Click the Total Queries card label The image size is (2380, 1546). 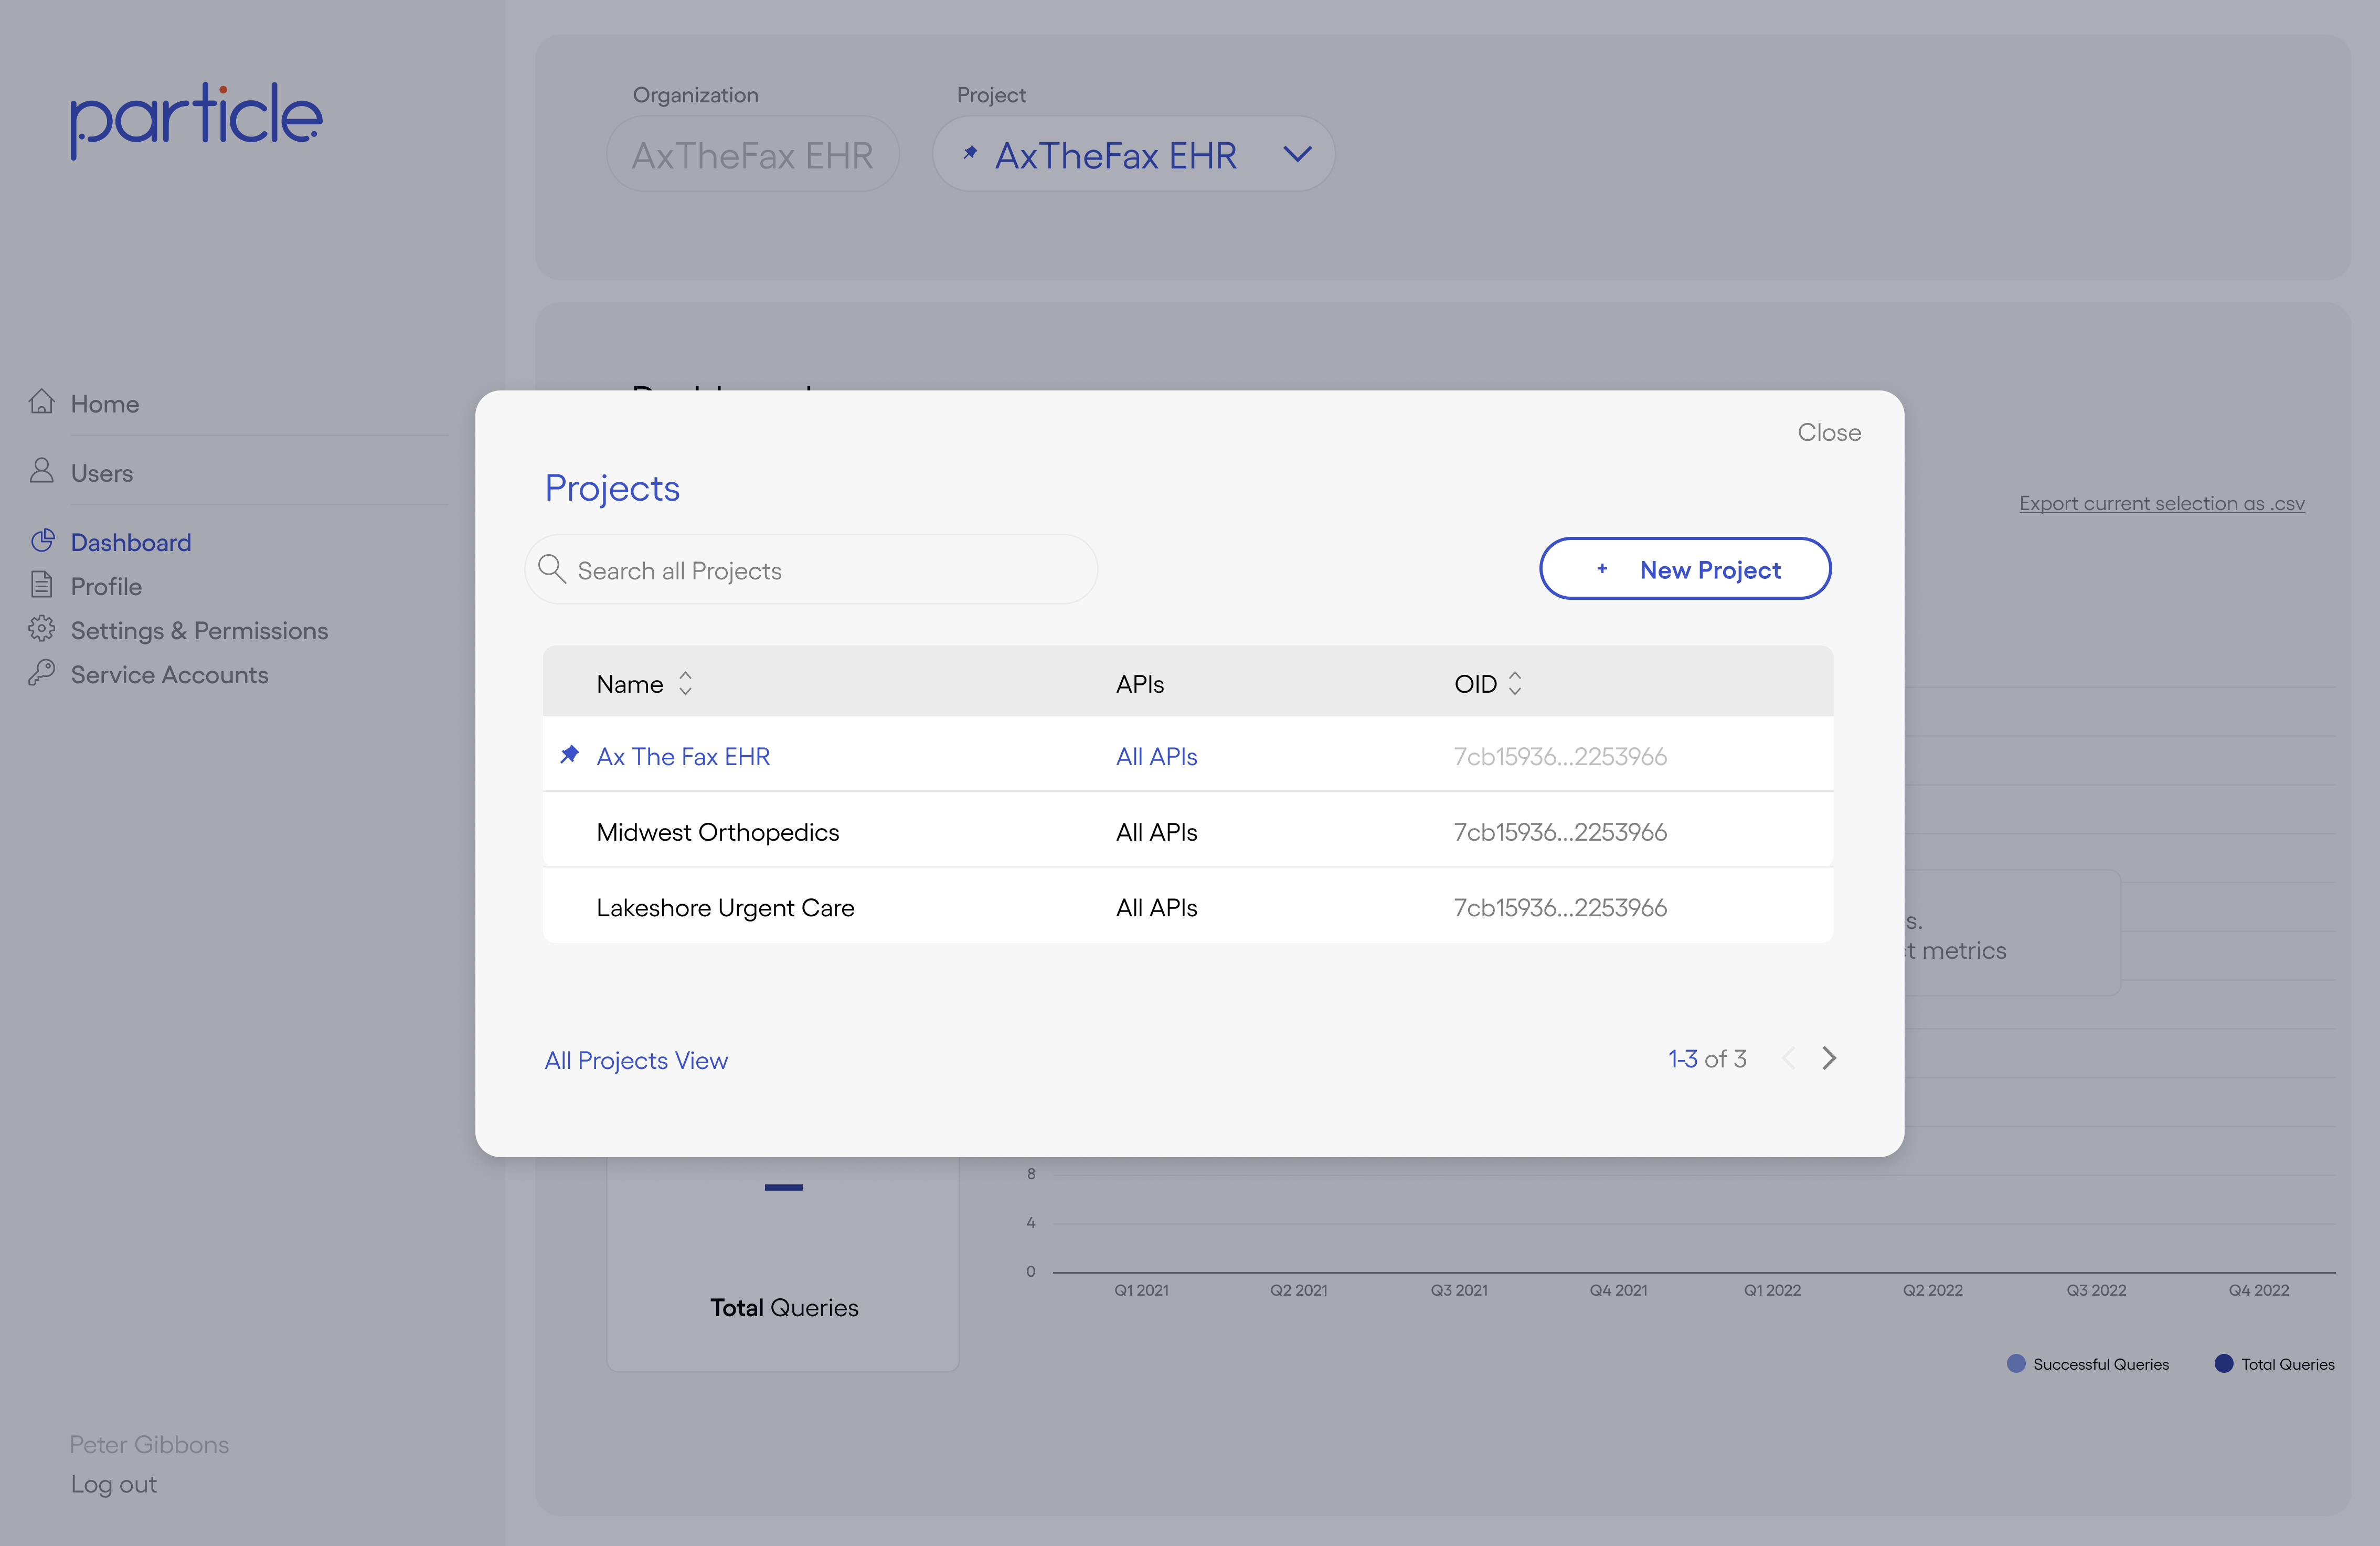[x=784, y=1308]
